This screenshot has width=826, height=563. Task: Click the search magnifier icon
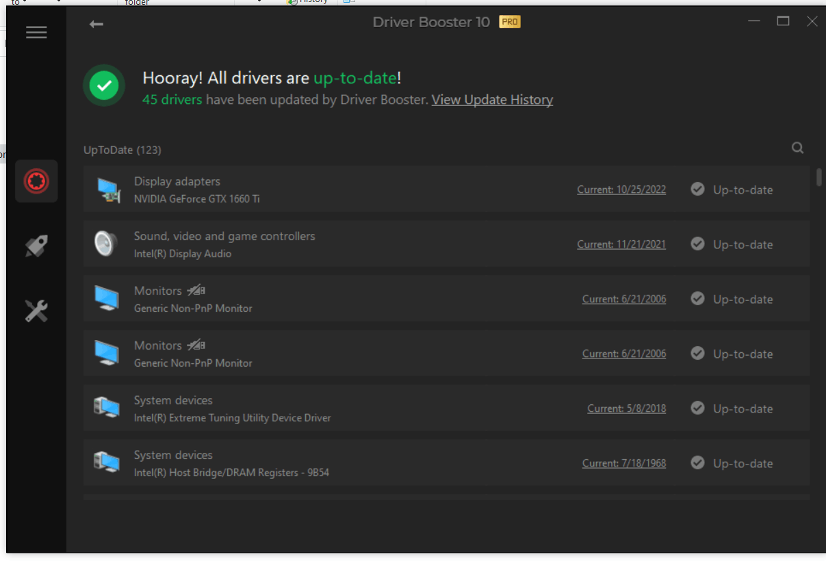(797, 148)
